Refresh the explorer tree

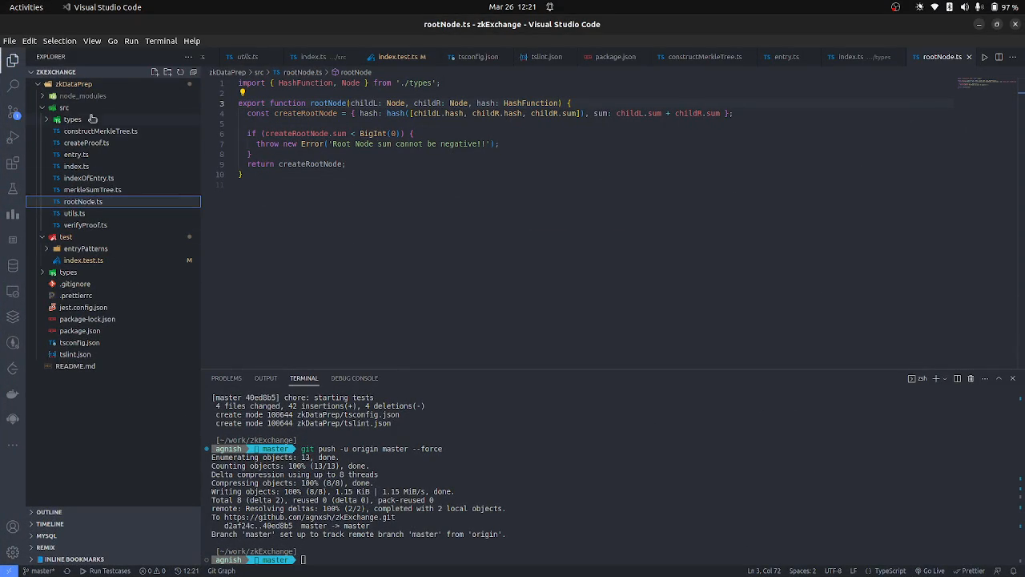point(180,72)
